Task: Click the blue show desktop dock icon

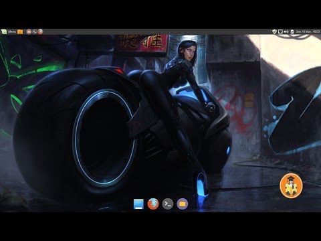Action: [x=138, y=204]
